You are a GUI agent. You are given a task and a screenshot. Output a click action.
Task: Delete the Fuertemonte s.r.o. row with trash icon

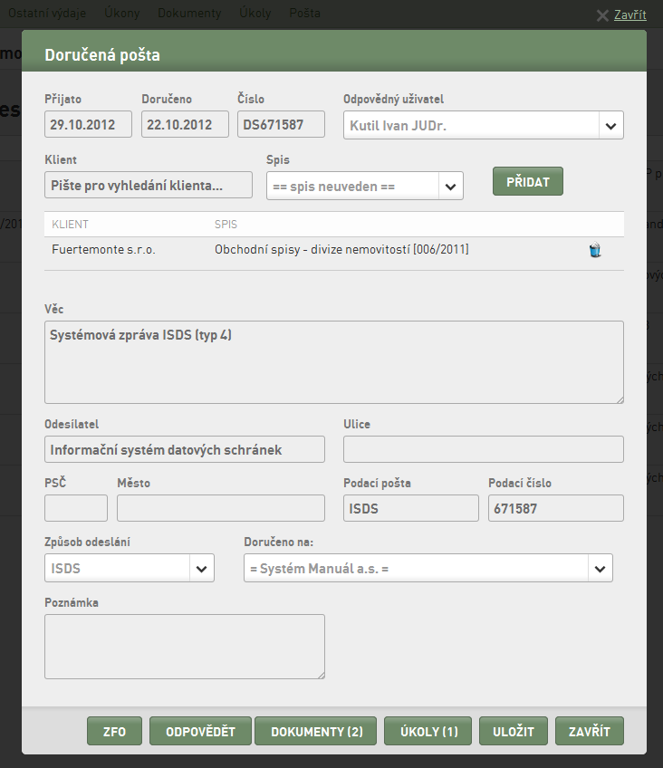tap(595, 250)
